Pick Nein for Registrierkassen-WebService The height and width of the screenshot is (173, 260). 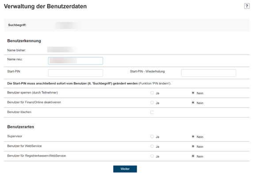point(193,156)
